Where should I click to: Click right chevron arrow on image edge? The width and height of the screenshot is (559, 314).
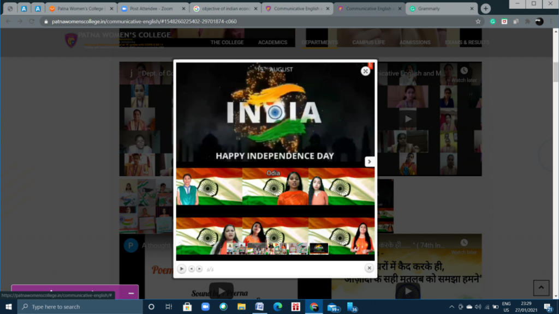[x=369, y=161]
